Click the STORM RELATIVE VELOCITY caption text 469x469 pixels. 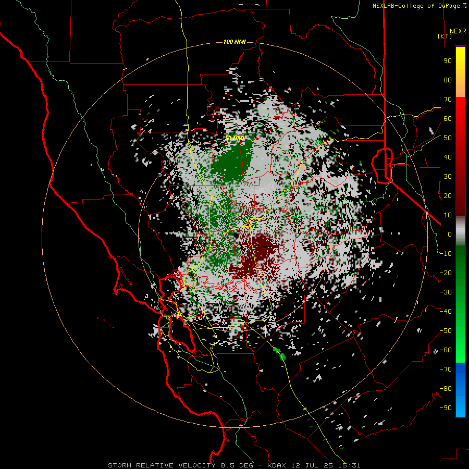162,465
